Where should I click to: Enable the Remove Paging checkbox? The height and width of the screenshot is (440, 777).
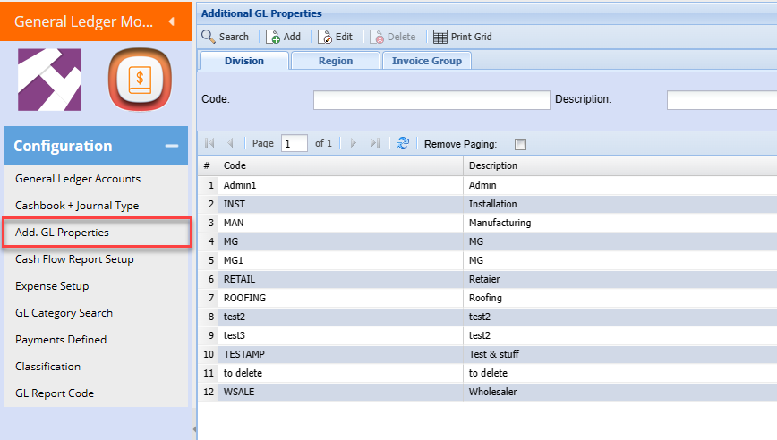pos(521,144)
